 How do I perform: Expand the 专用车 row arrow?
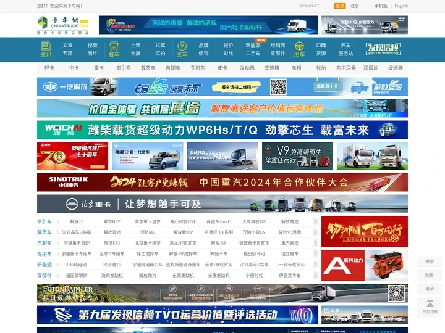(316, 253)
